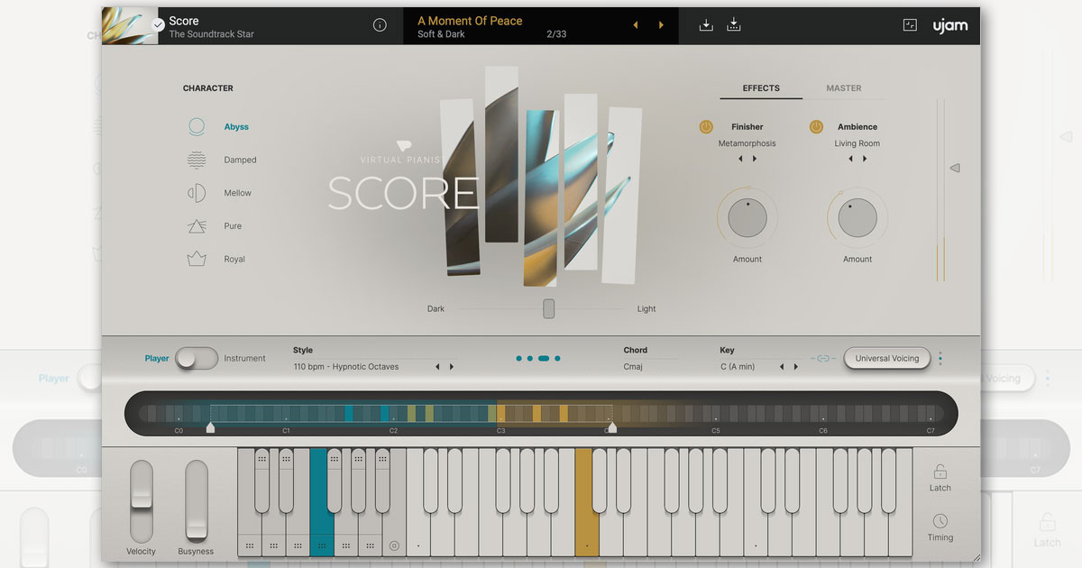Select previous preset arrow
The width and height of the screenshot is (1082, 568).
click(635, 25)
